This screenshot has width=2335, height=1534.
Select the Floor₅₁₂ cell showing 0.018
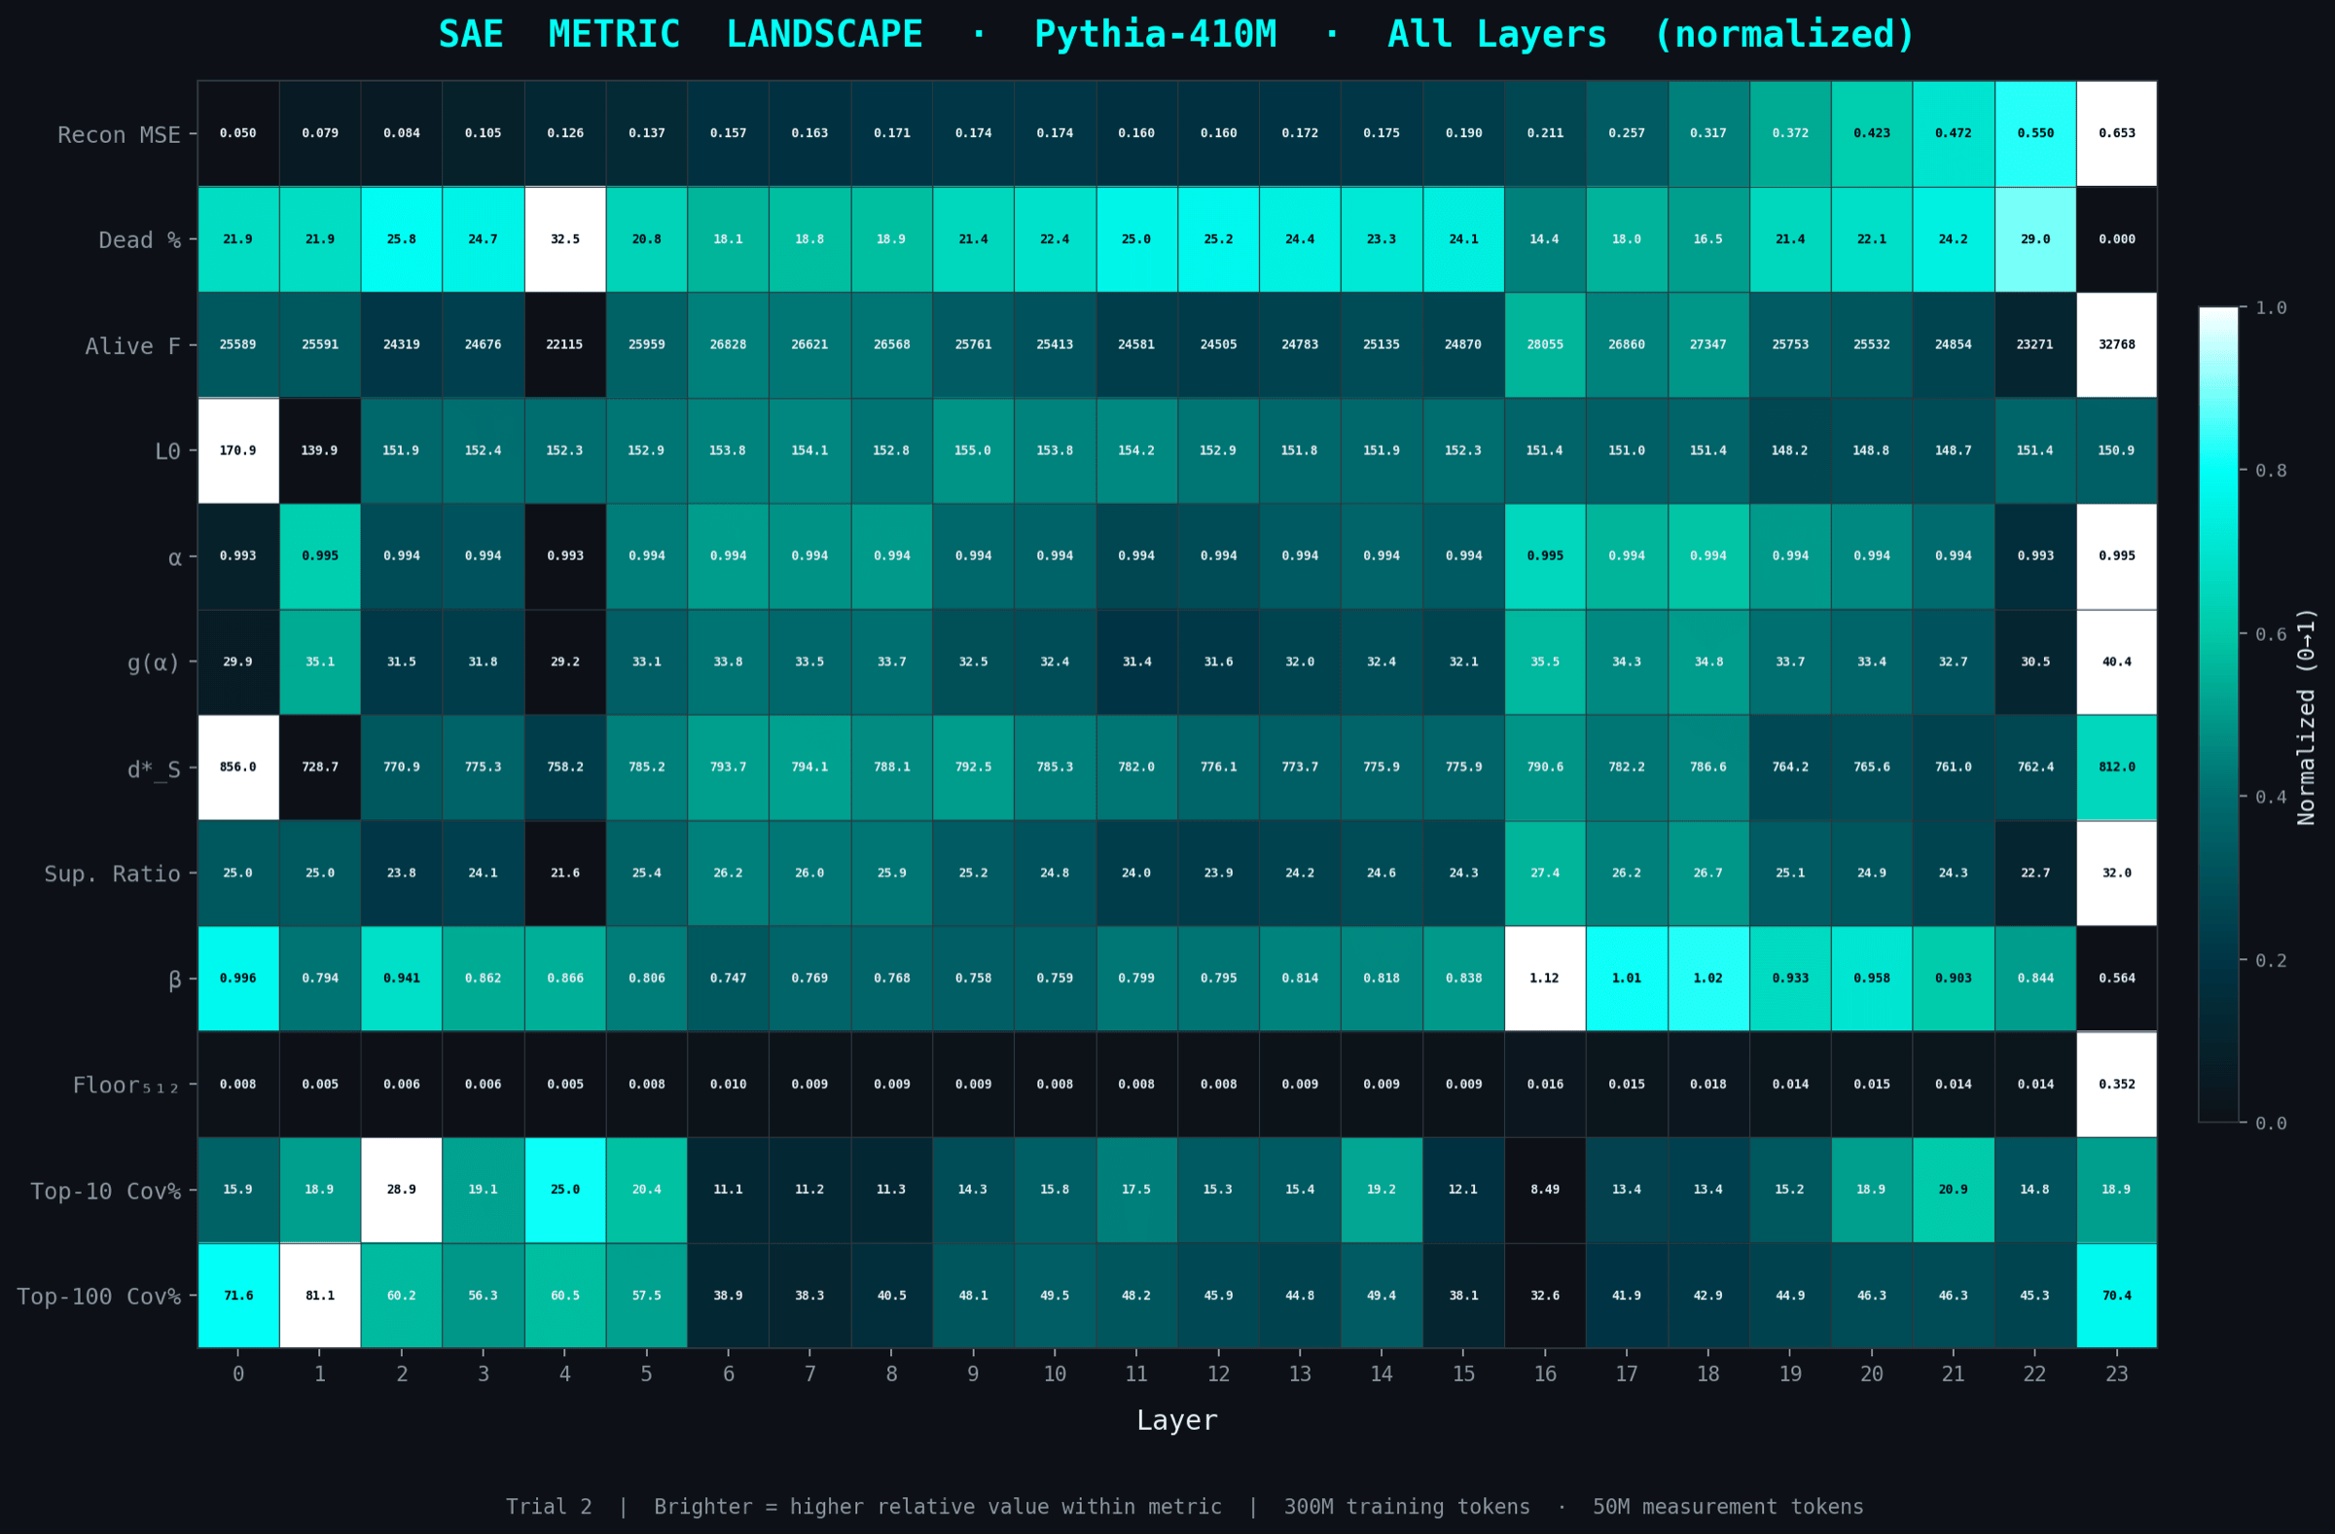pos(1708,1085)
